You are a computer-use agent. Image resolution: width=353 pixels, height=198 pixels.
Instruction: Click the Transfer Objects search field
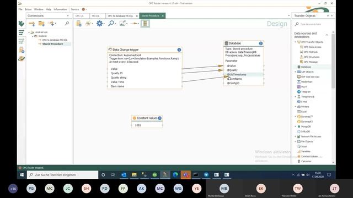313,24
